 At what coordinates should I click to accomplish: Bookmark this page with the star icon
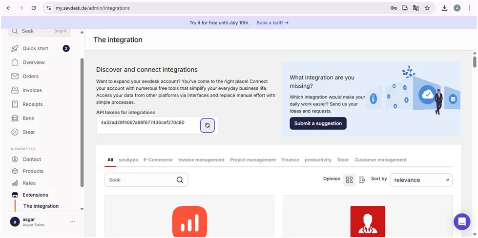pyautogui.click(x=427, y=8)
